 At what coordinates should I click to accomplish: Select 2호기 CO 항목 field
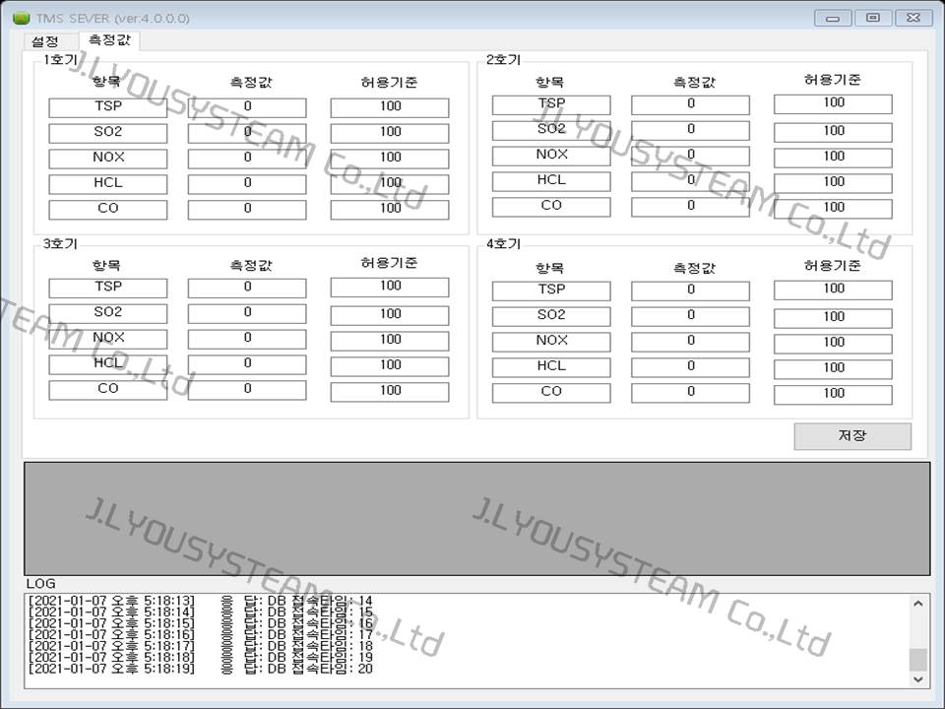551,207
